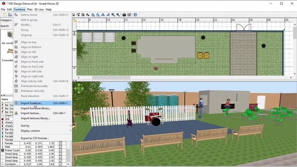Image resolution: width=297 pixels, height=167 pixels.
Task: Click the Sink row icon
Action: (x=2, y=119)
